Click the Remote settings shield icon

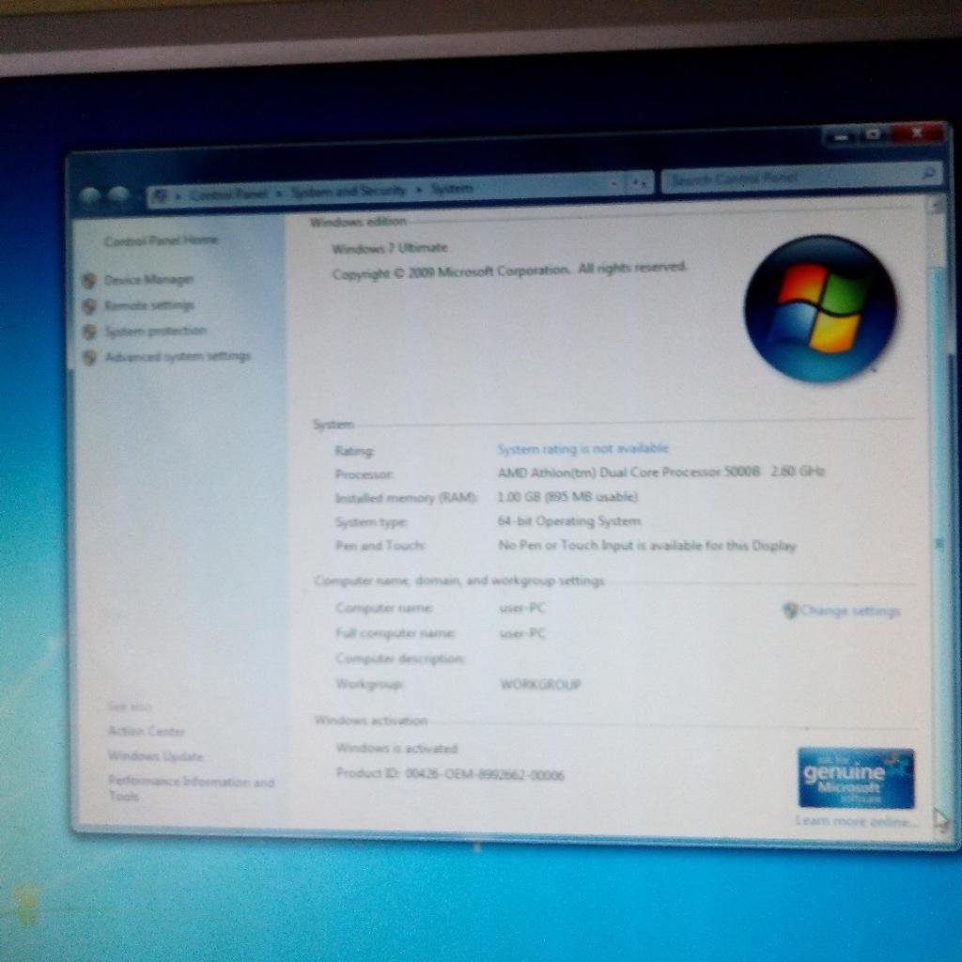click(89, 306)
